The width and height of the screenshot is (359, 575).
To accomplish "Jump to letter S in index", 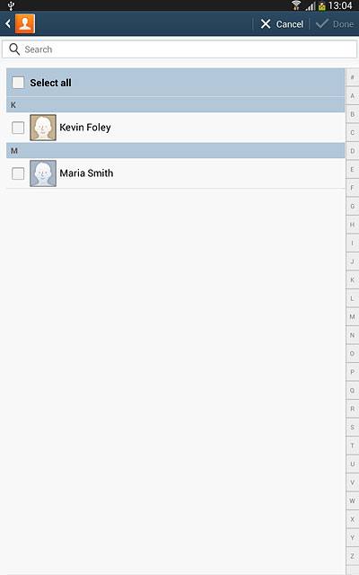I will 352,428.
